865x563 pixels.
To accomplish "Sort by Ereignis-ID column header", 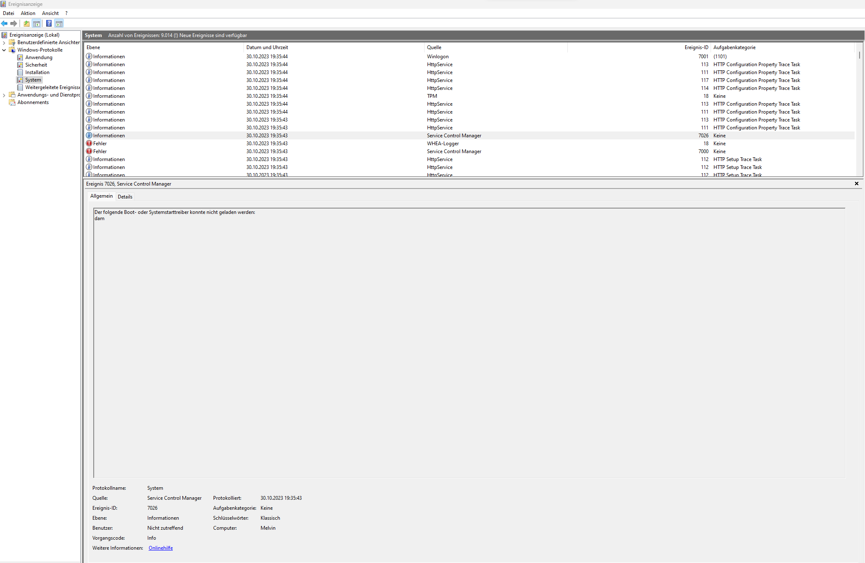I will pyautogui.click(x=696, y=47).
